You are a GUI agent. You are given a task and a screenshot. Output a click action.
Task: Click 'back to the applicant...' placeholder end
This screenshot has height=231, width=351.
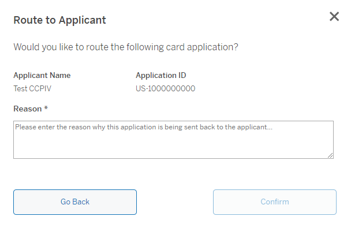pyautogui.click(x=242, y=126)
